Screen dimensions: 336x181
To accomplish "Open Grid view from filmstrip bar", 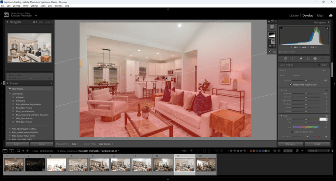I will [x=19, y=151].
